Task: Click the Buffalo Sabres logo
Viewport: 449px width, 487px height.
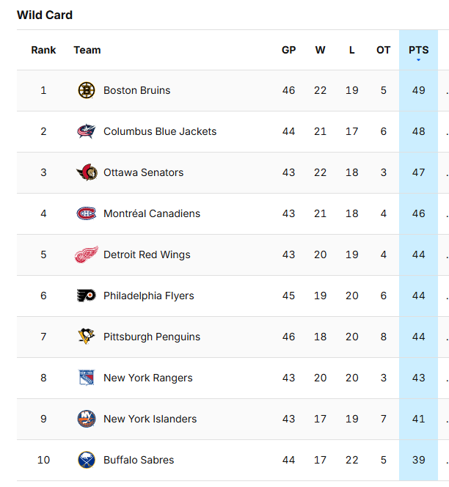Action: coord(87,460)
